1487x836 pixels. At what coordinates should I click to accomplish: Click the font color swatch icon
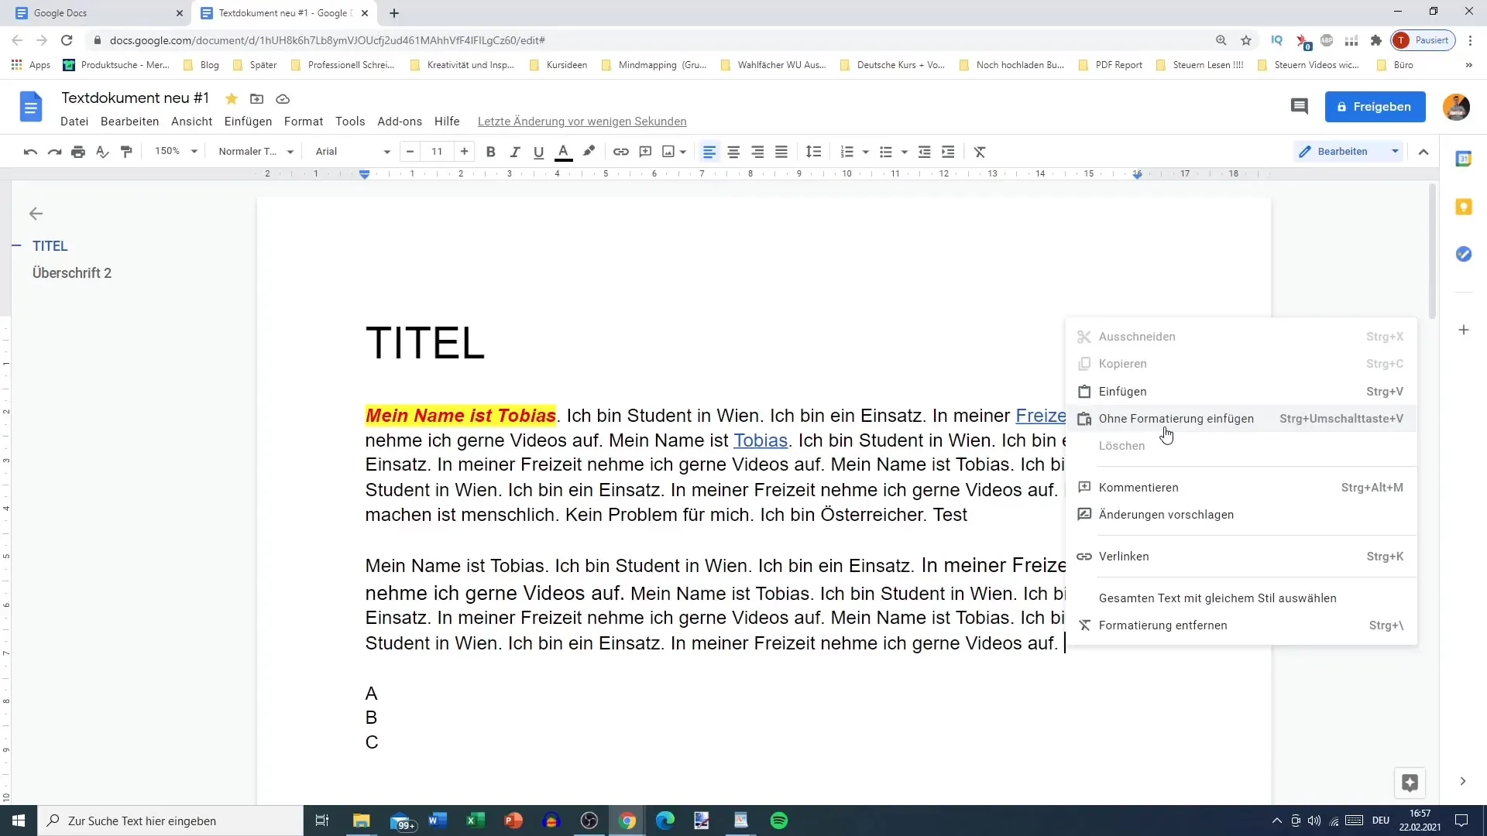tap(564, 152)
